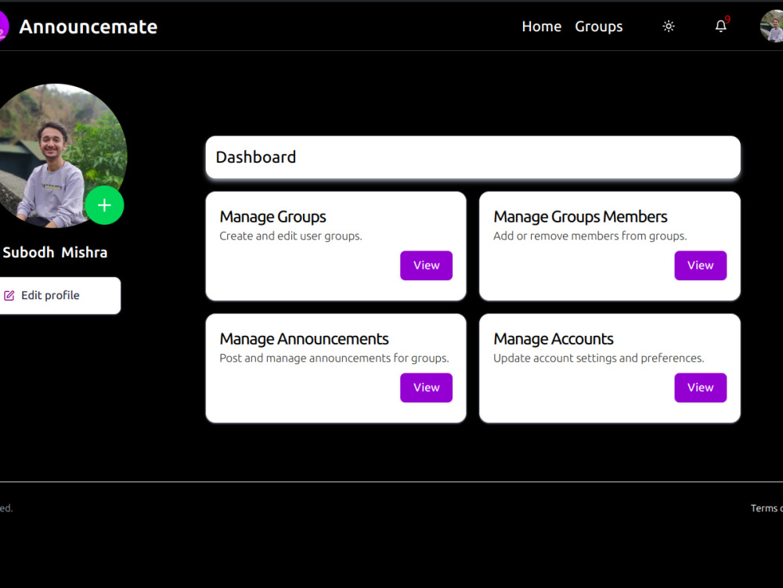Image resolution: width=783 pixels, height=588 pixels.
Task: Click the Announcemate brand title
Action: [x=88, y=27]
